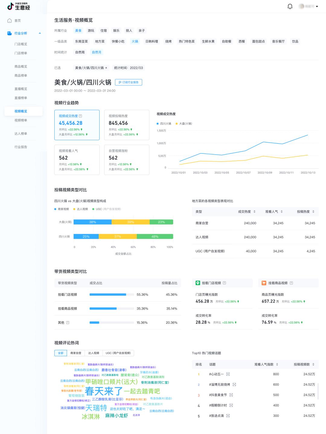Open 视频榜单 in the sidebar
The width and height of the screenshot is (326, 434).
pos(21,120)
